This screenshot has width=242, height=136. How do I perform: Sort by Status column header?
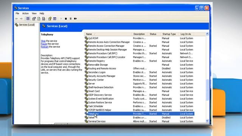154,34
